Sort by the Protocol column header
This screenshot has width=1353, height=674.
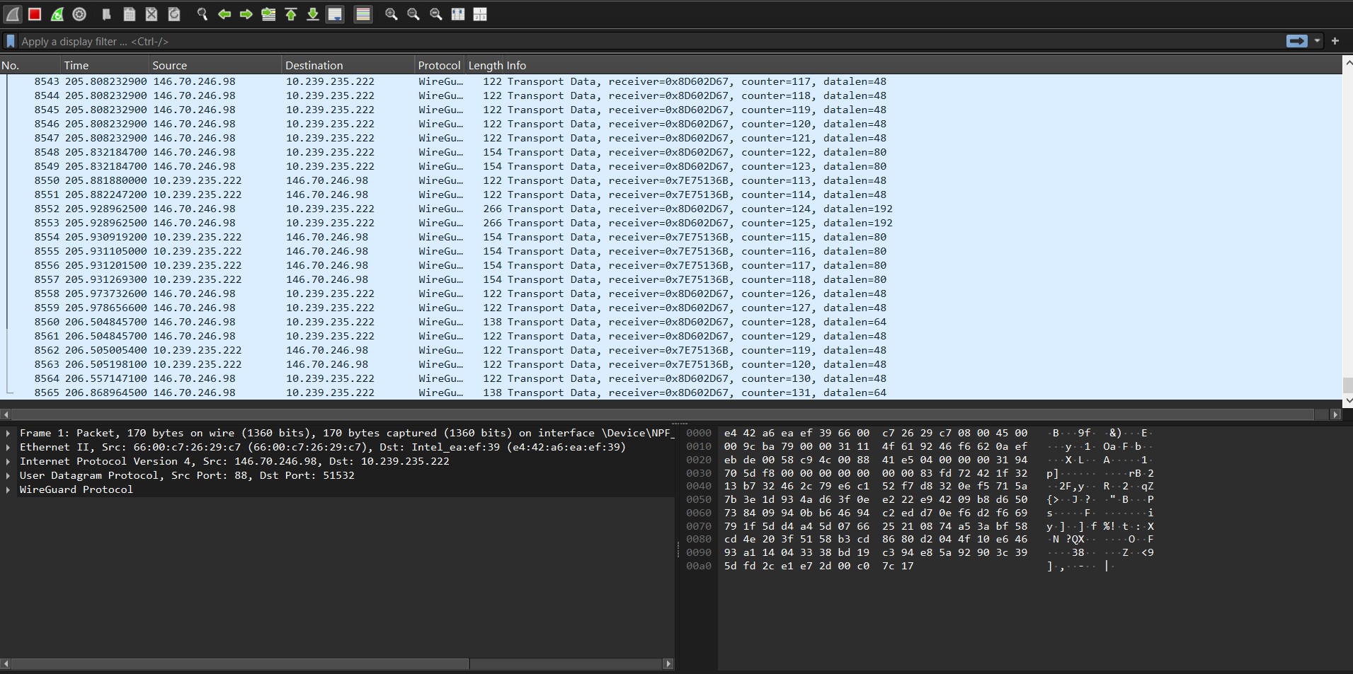pyautogui.click(x=439, y=65)
